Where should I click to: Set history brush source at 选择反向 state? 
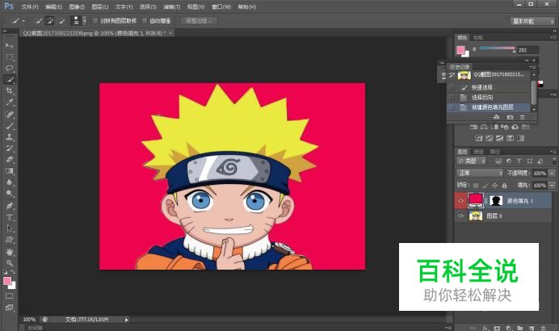tap(452, 97)
